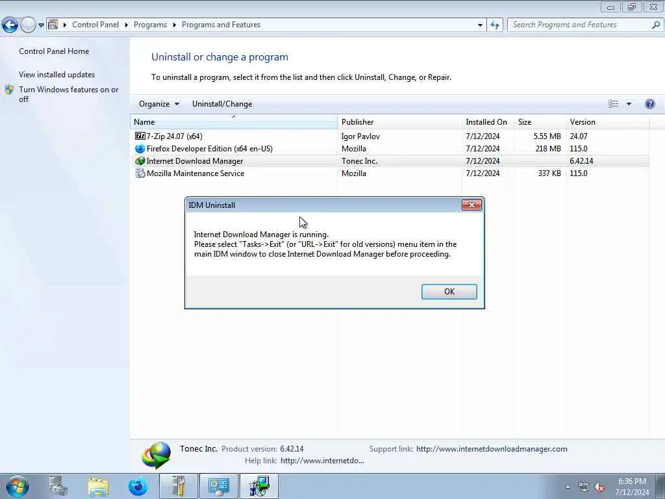Click Programs and Features breadcrumb segment
Screen dimensions: 665x499
click(x=221, y=25)
